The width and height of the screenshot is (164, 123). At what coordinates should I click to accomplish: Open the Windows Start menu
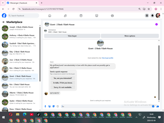(3, 117)
